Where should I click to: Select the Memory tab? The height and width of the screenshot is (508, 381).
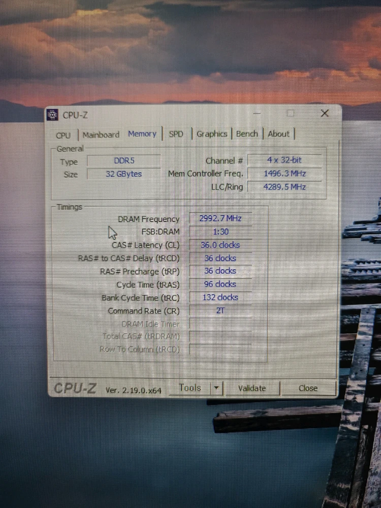point(142,134)
